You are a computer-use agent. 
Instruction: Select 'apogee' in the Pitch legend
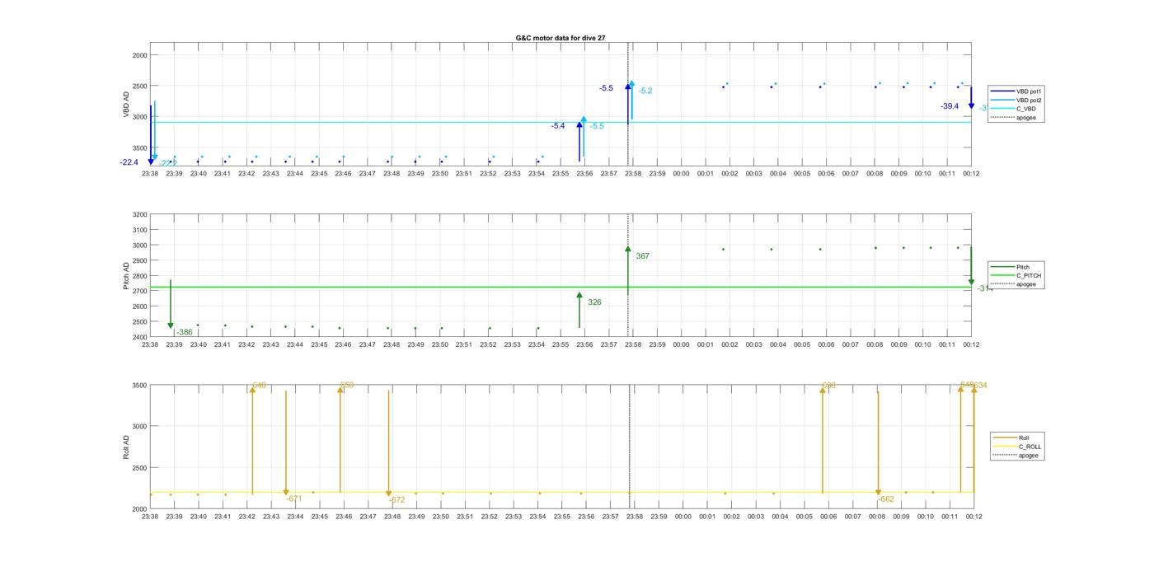(x=1017, y=284)
